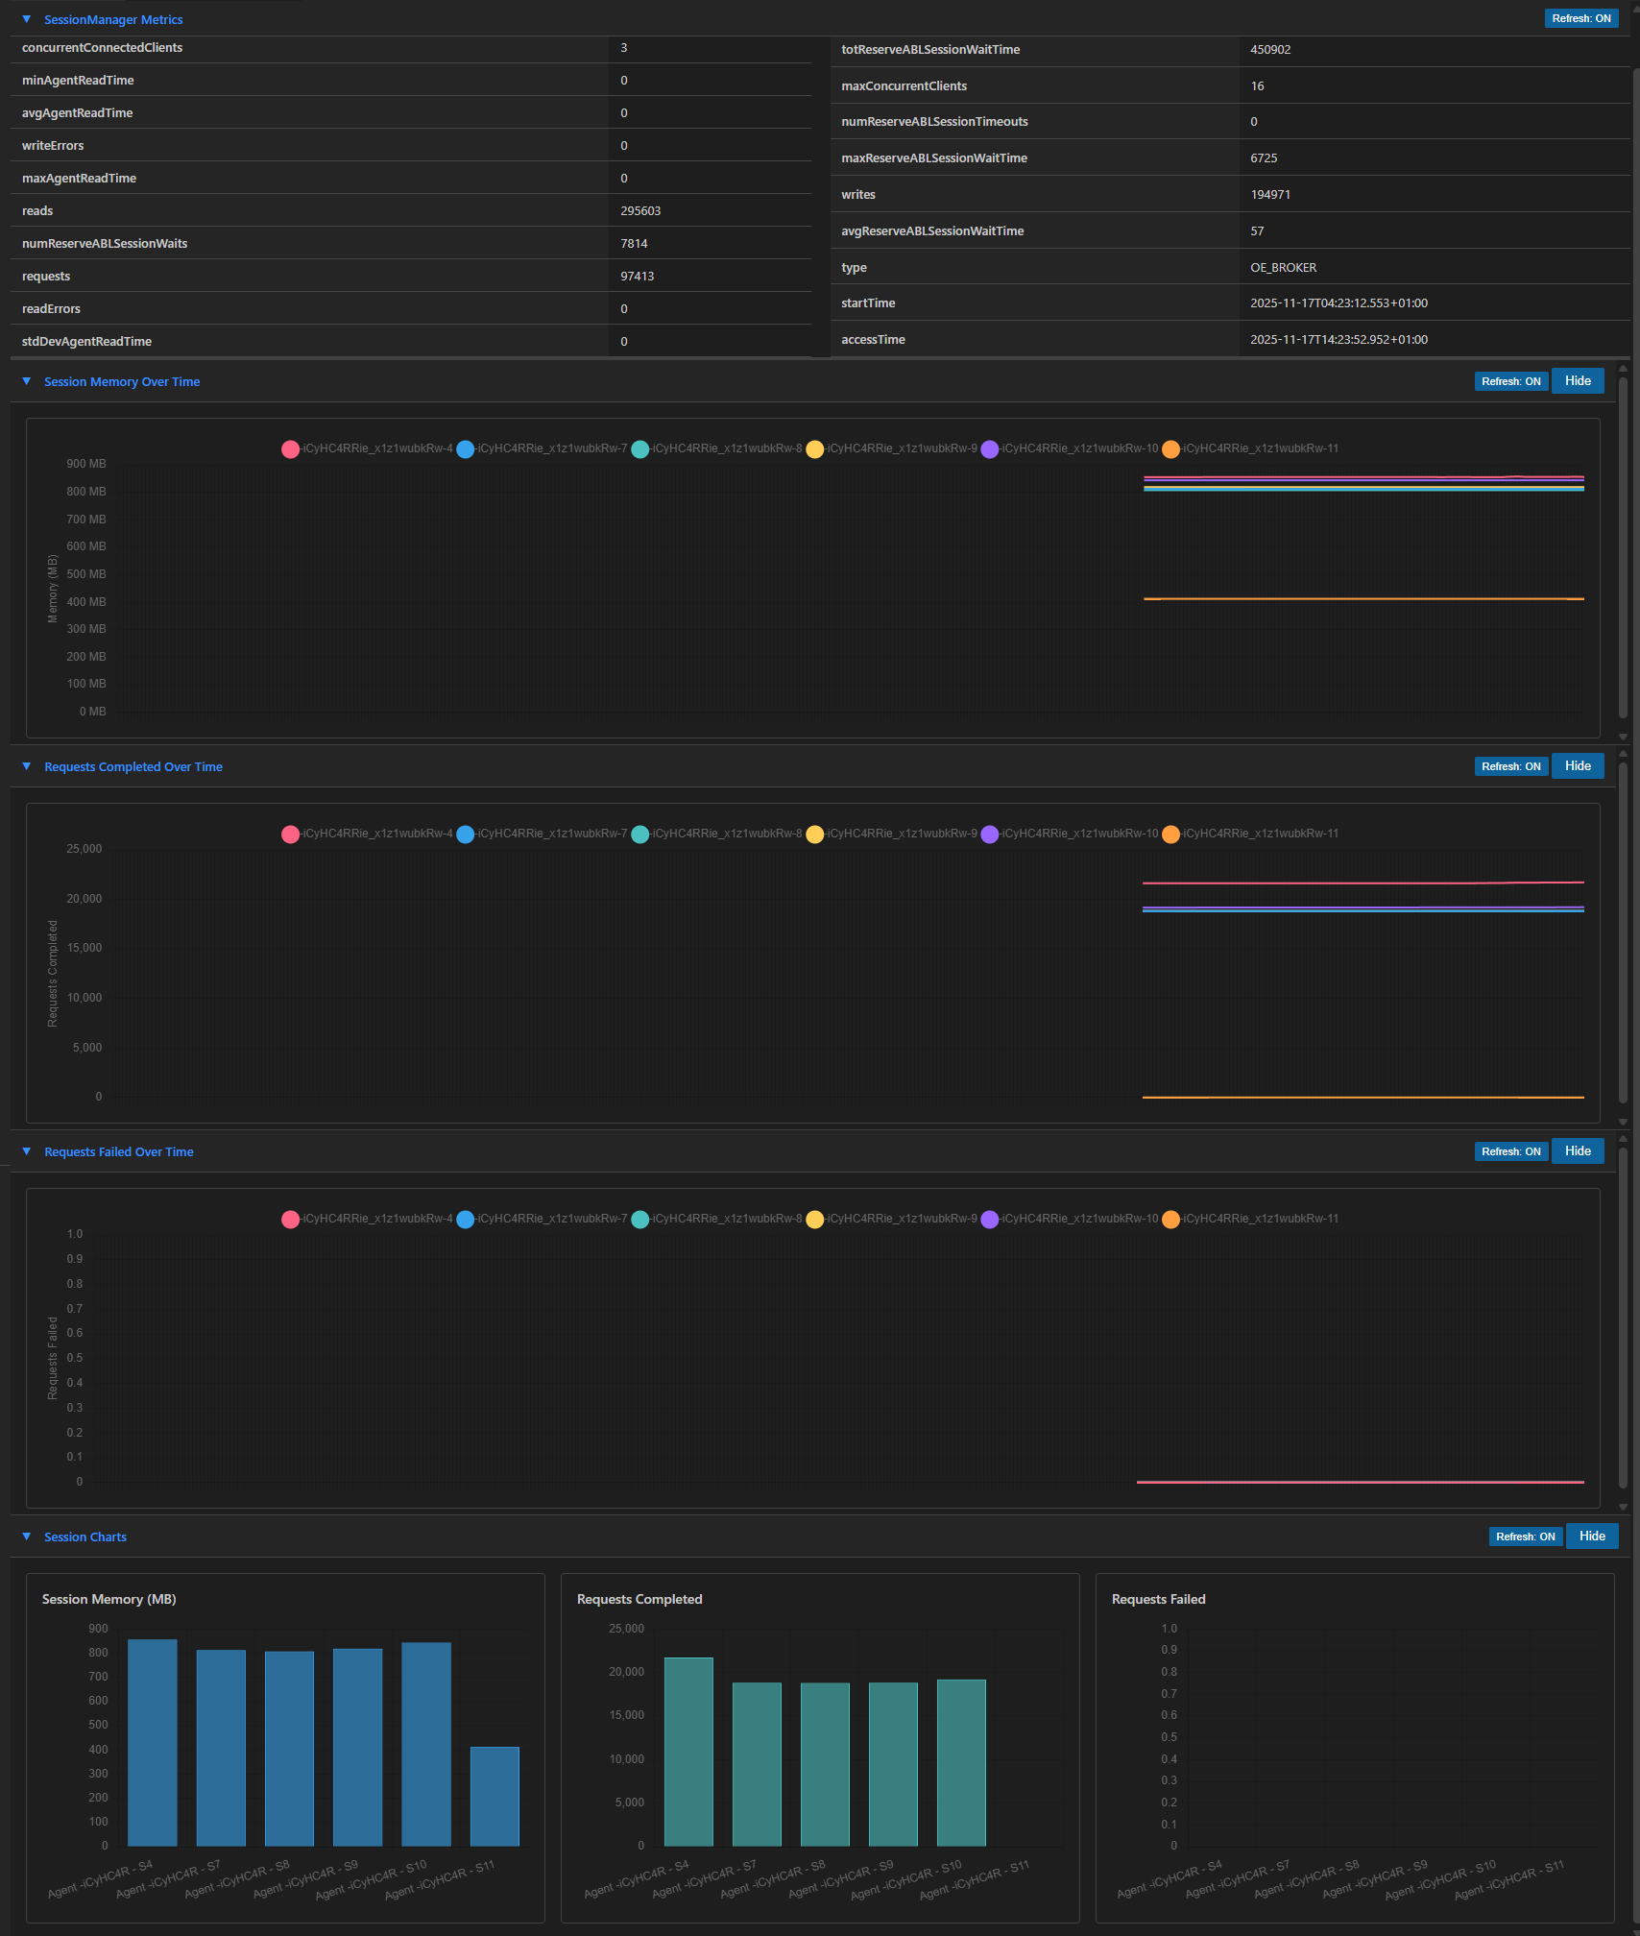Collapse the Session Charts section

(26, 1536)
